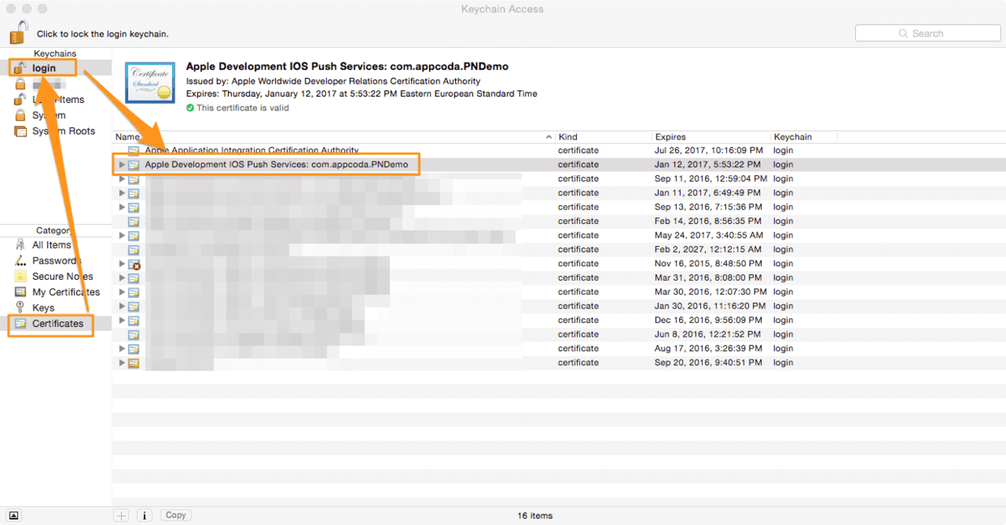1006x525 pixels.
Task: Click the padlock to lock the login keychain
Action: pyautogui.click(x=19, y=32)
